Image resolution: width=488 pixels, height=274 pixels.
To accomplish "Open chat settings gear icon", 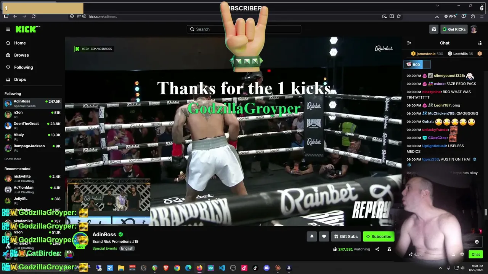I will click(x=462, y=255).
